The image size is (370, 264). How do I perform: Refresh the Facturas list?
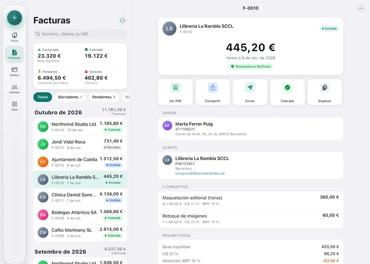(122, 21)
